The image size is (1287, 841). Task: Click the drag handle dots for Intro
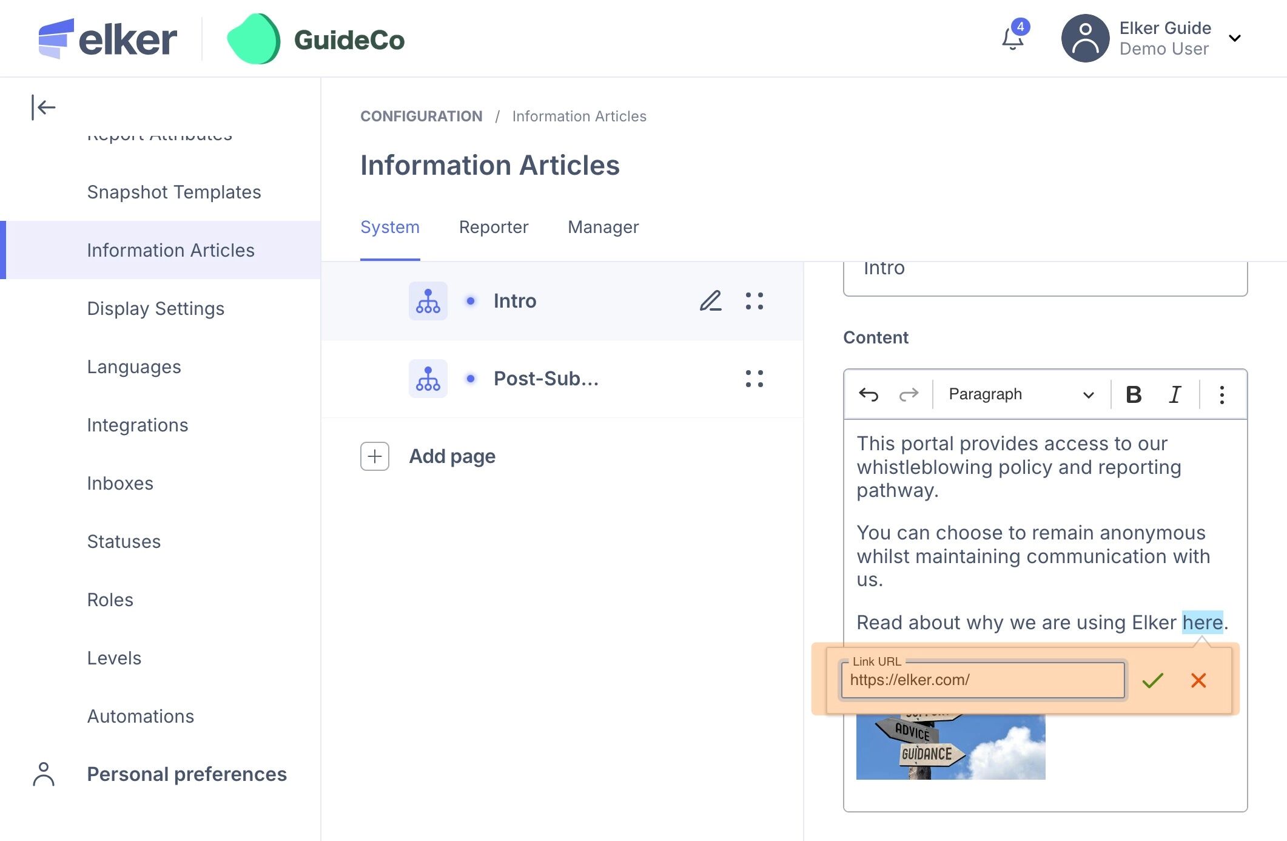click(x=754, y=301)
